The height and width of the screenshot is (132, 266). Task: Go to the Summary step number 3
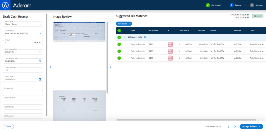pyautogui.click(x=252, y=5)
